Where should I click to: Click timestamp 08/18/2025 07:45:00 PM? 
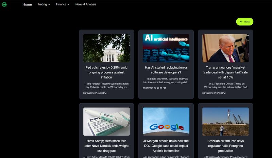pyautogui.click(x=95, y=93)
